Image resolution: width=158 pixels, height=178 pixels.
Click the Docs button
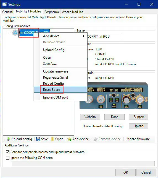tap(114, 117)
